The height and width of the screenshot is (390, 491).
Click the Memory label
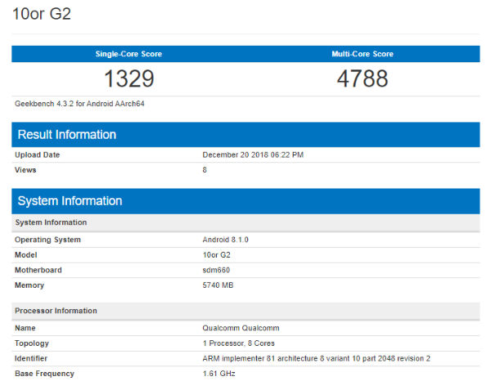click(x=29, y=285)
